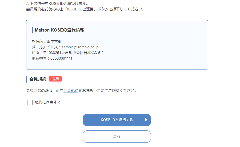240x147 pixels.
Task: Click the blue bar beside Maison KOSÉ heading
Action: 32,30
